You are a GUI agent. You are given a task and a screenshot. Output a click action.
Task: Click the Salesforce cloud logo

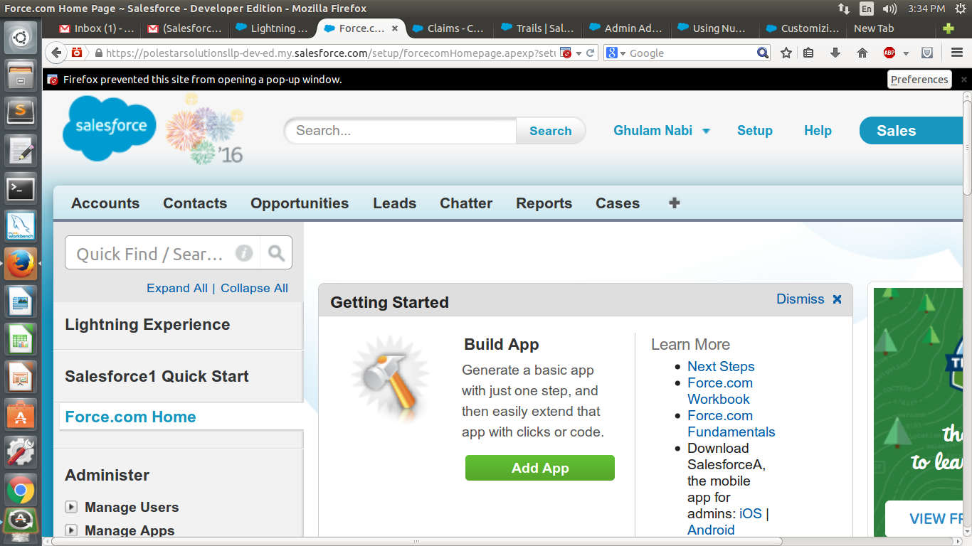point(110,129)
